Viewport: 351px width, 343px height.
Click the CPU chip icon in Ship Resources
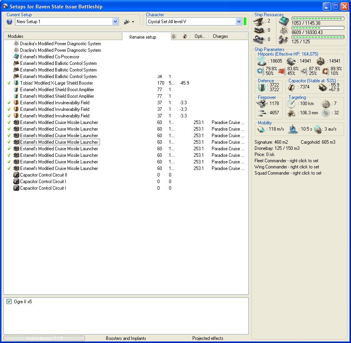(284, 21)
